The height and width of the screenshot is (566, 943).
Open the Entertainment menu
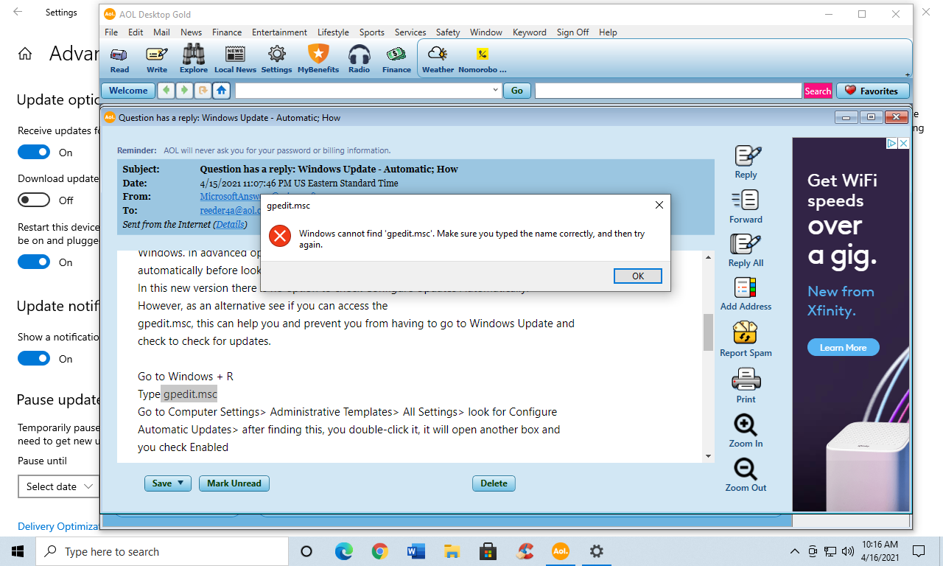pyautogui.click(x=279, y=32)
